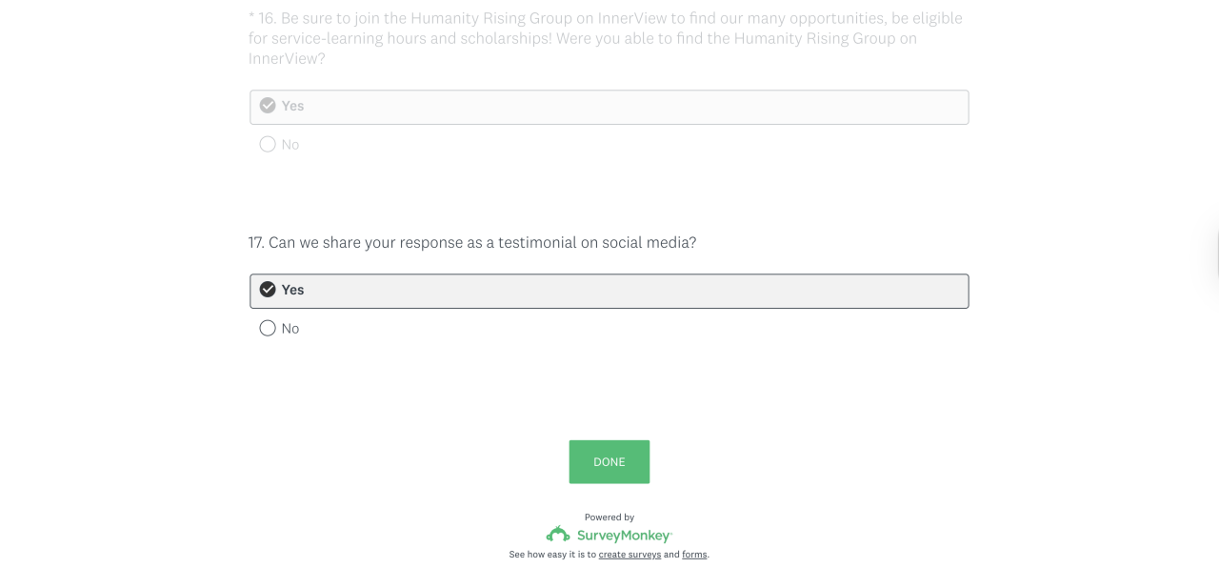Click the required asterisk before question 16
The height and width of the screenshot is (568, 1219).
click(251, 18)
